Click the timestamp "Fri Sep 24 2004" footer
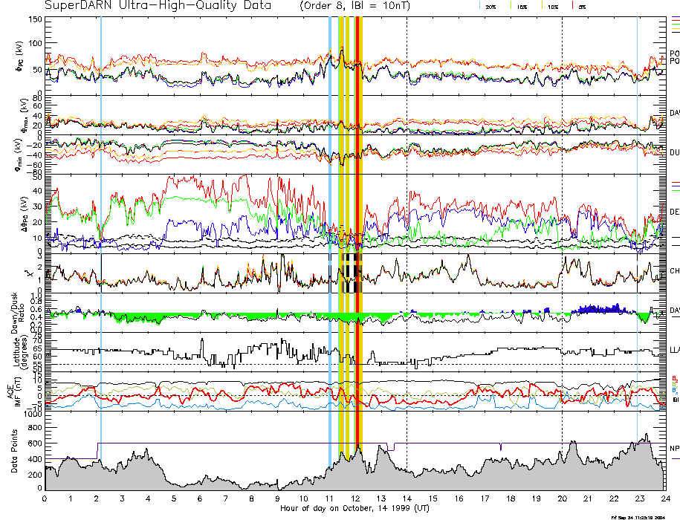Image resolution: width=680 pixels, height=520 pixels. tap(638, 517)
